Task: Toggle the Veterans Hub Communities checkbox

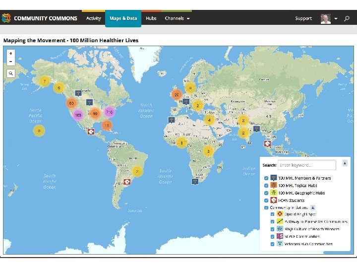Action: point(272,244)
